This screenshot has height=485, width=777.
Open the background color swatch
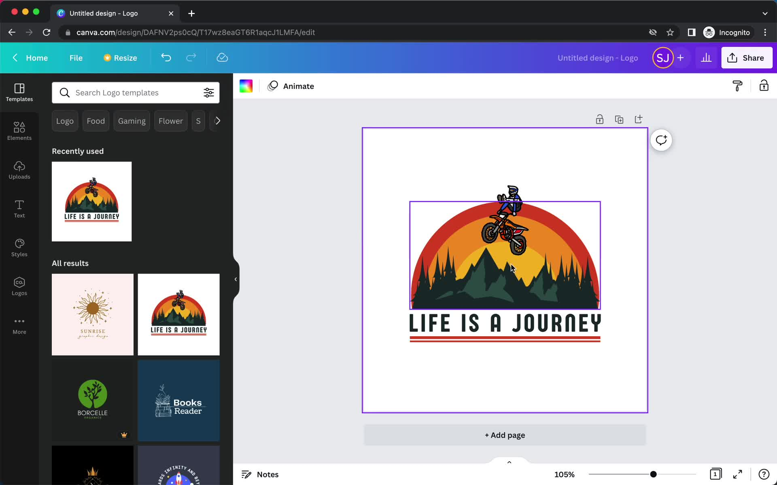coord(246,86)
